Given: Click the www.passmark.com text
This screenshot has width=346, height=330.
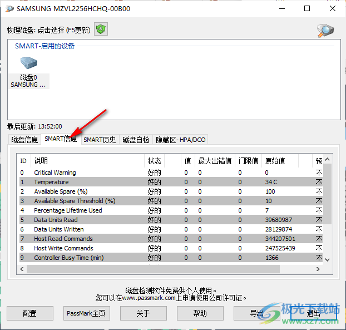Looking at the screenshot, I should pos(149,298).
